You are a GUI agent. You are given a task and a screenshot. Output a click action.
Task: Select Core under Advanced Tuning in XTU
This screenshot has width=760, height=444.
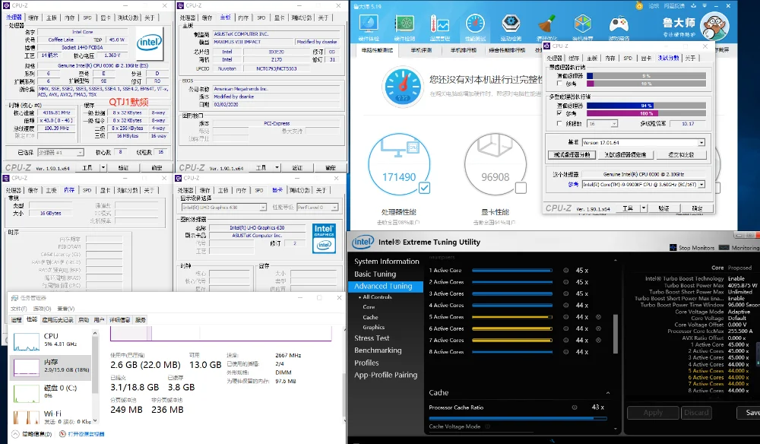369,307
